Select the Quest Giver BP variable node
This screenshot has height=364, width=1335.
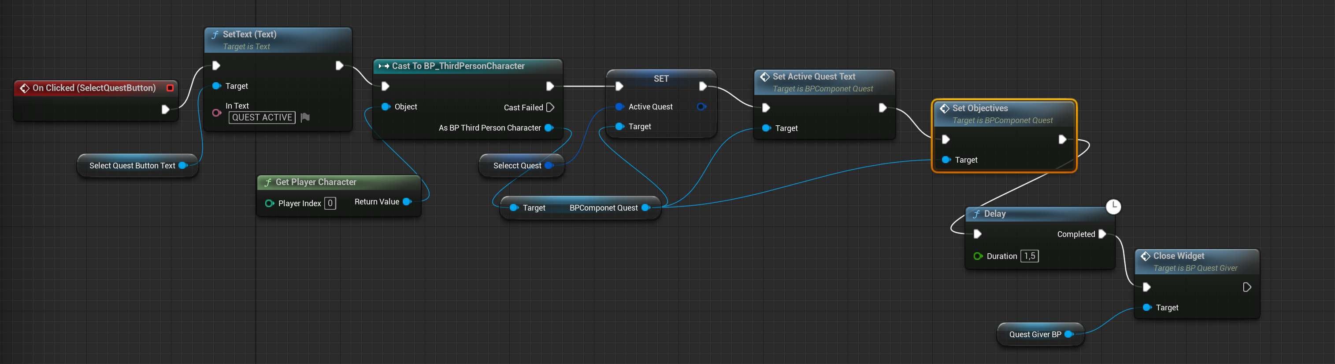(1041, 335)
